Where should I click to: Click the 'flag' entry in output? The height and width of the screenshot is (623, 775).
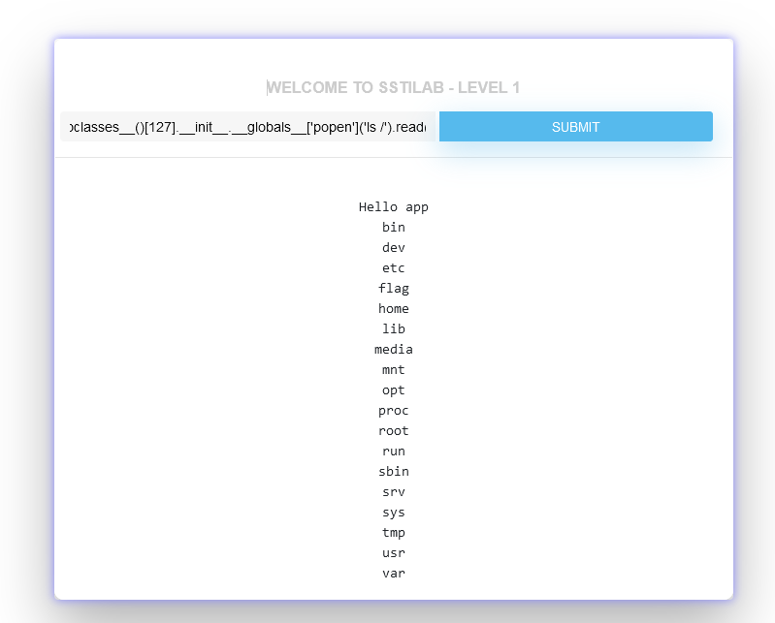(394, 289)
